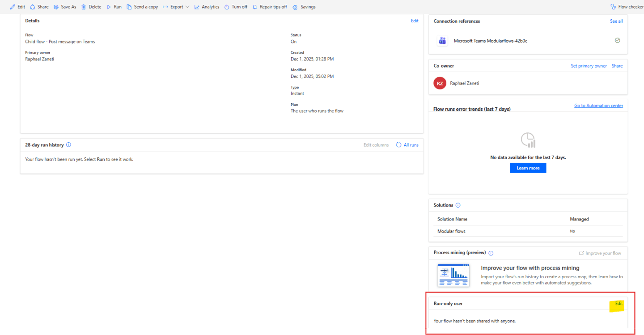
Task: Click the Save As icon
Action: pyautogui.click(x=56, y=7)
